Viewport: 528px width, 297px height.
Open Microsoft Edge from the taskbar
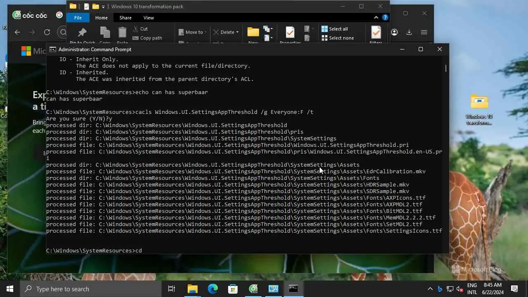[x=213, y=289]
